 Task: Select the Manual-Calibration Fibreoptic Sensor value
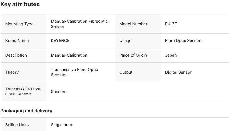(x=79, y=24)
